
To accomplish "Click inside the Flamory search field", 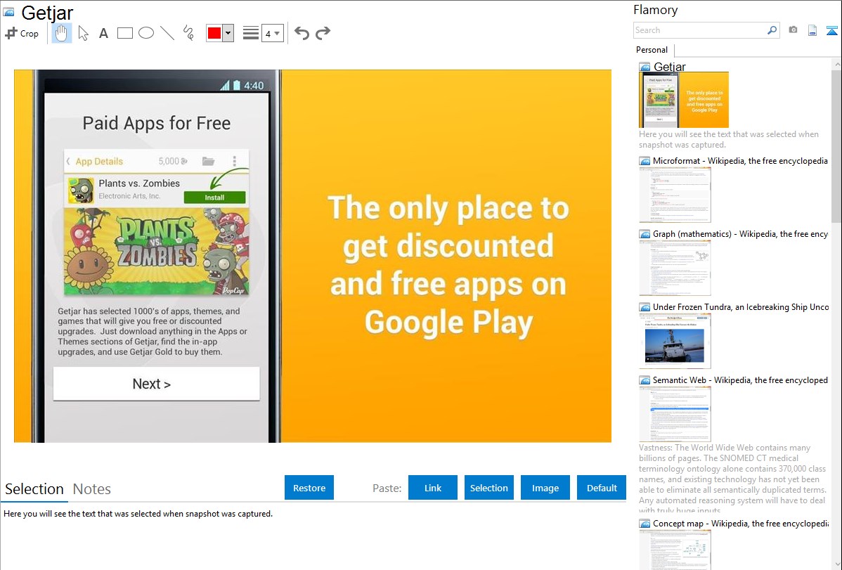I will (x=699, y=30).
